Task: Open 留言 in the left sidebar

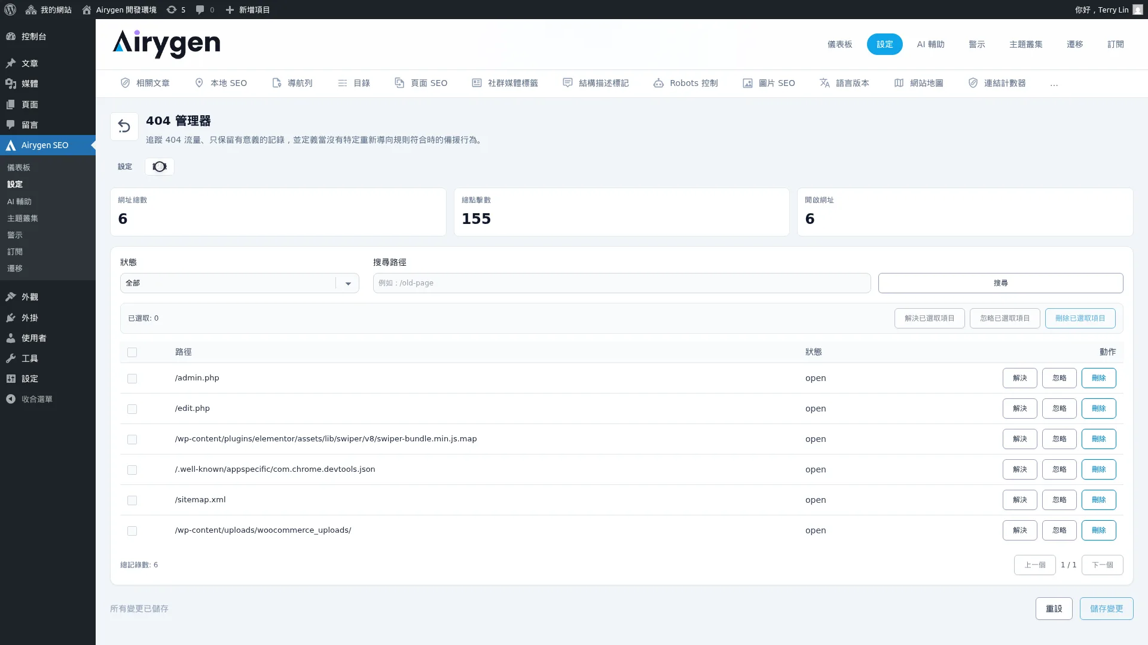Action: tap(48, 125)
